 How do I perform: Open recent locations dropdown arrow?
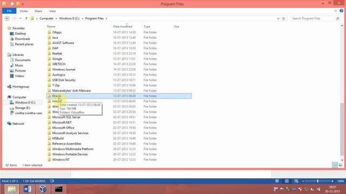(x=21, y=18)
